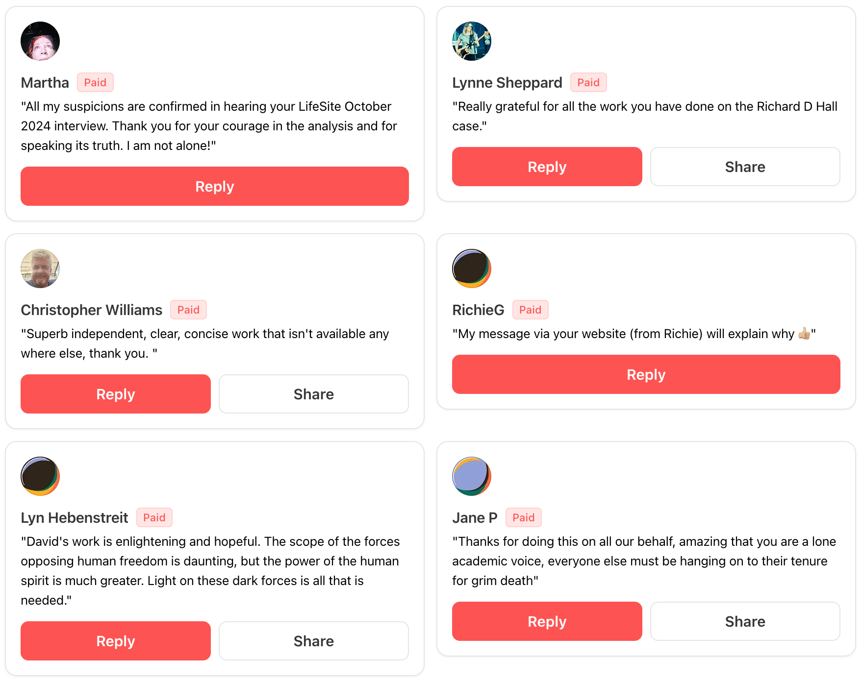Click Lyn Hebenstreit's default avatar

[x=40, y=476]
